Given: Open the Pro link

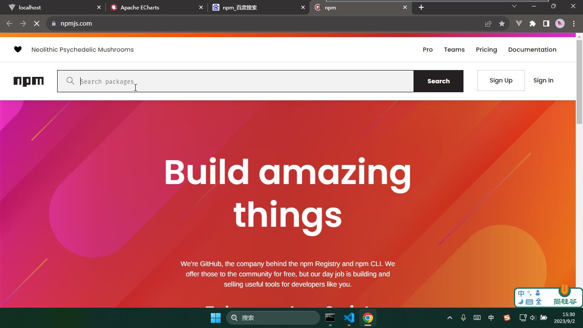Looking at the screenshot, I should [428, 50].
